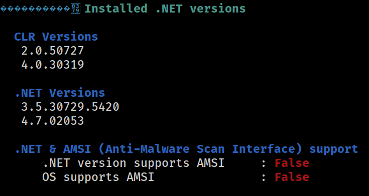
Task: Click .NET version 4.7.02053
Action: (53, 121)
